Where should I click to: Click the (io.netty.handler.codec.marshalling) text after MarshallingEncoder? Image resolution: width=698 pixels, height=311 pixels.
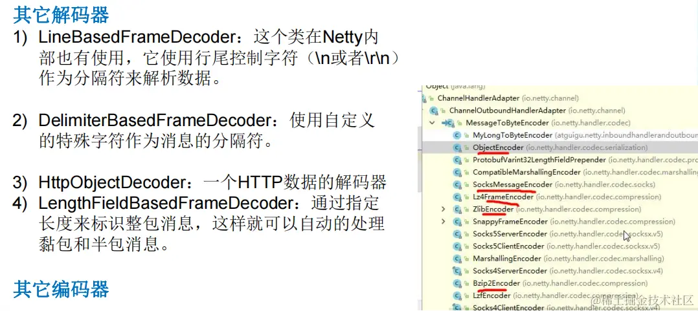pos(603,258)
